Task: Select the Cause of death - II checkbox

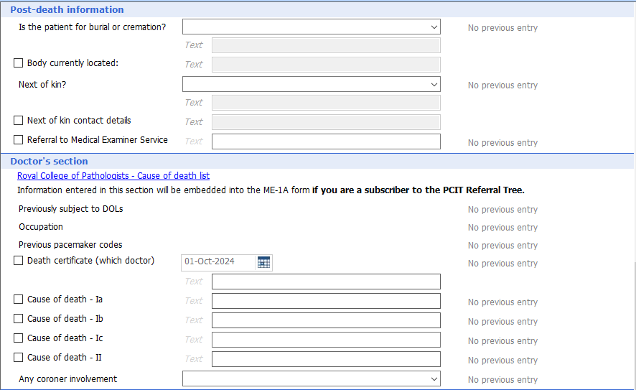Action: coord(18,358)
